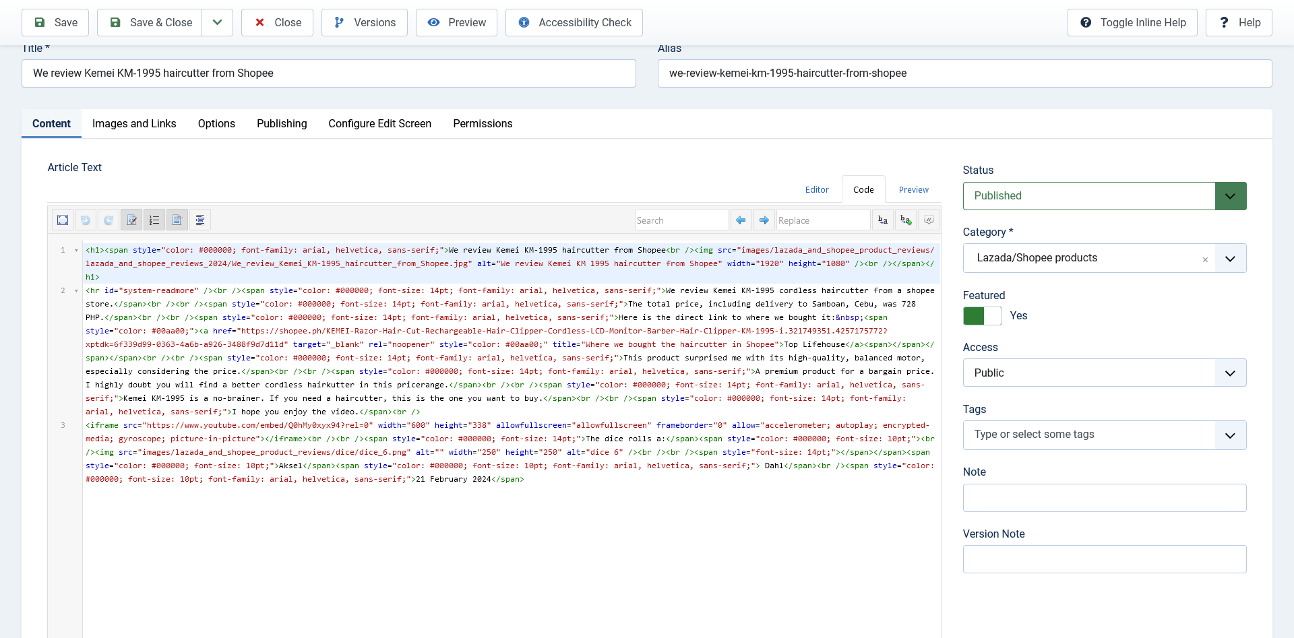Switch to the Images and Links tab
Screen dimensions: 1294x638
[x=134, y=124]
